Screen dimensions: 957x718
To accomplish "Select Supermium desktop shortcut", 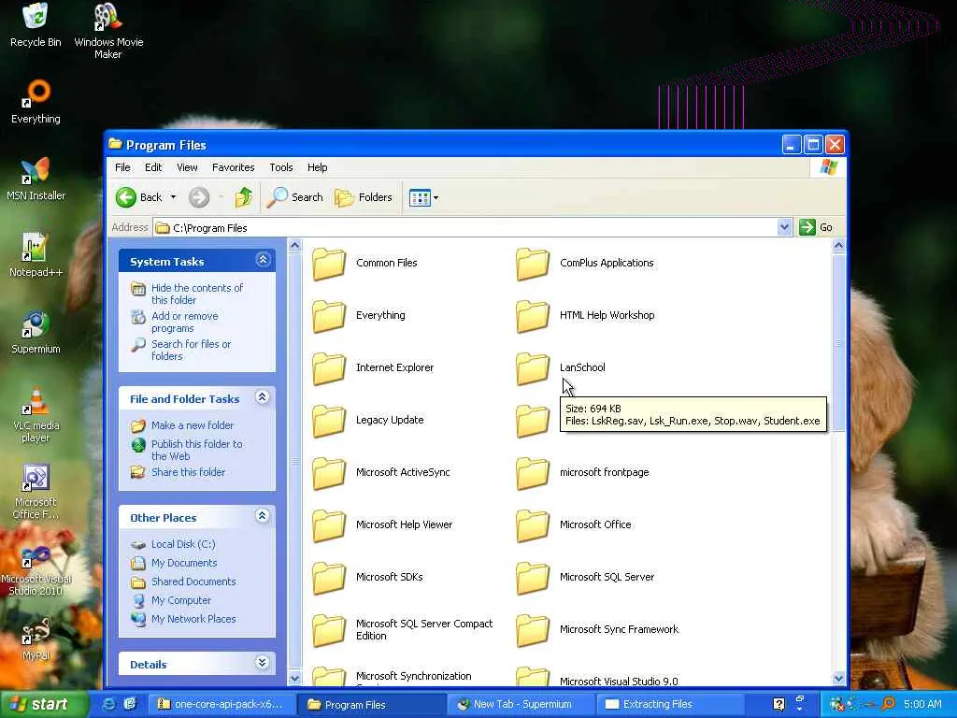I will point(36,332).
